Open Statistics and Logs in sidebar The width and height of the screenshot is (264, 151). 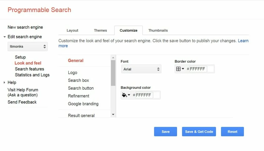[32, 75]
